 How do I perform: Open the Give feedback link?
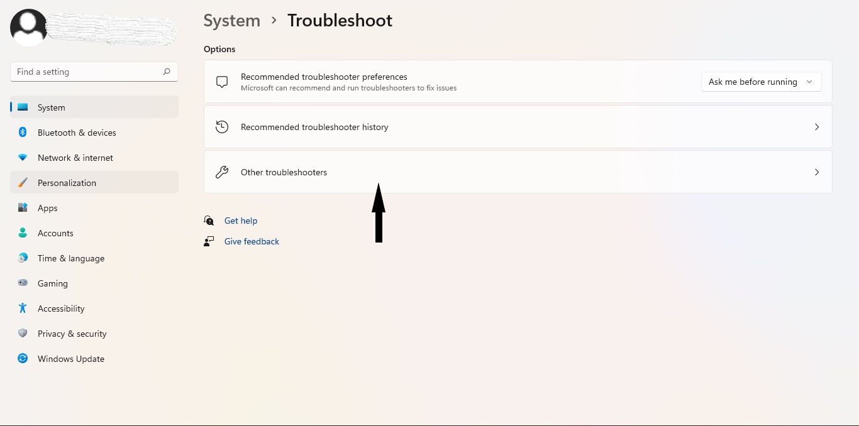[x=252, y=241]
